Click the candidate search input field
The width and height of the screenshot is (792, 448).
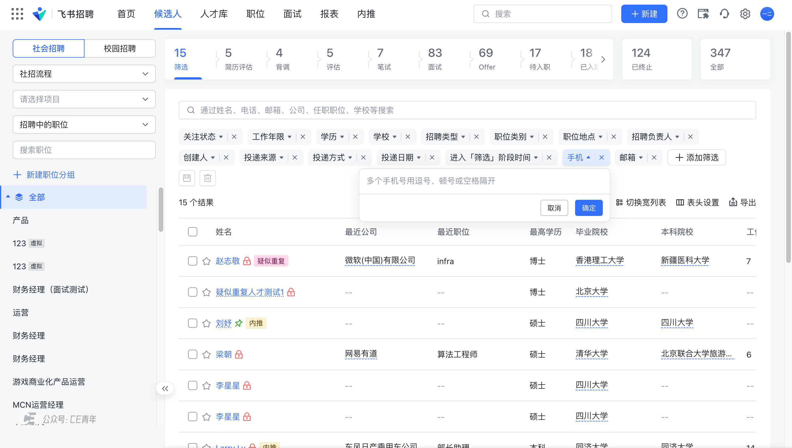click(467, 110)
